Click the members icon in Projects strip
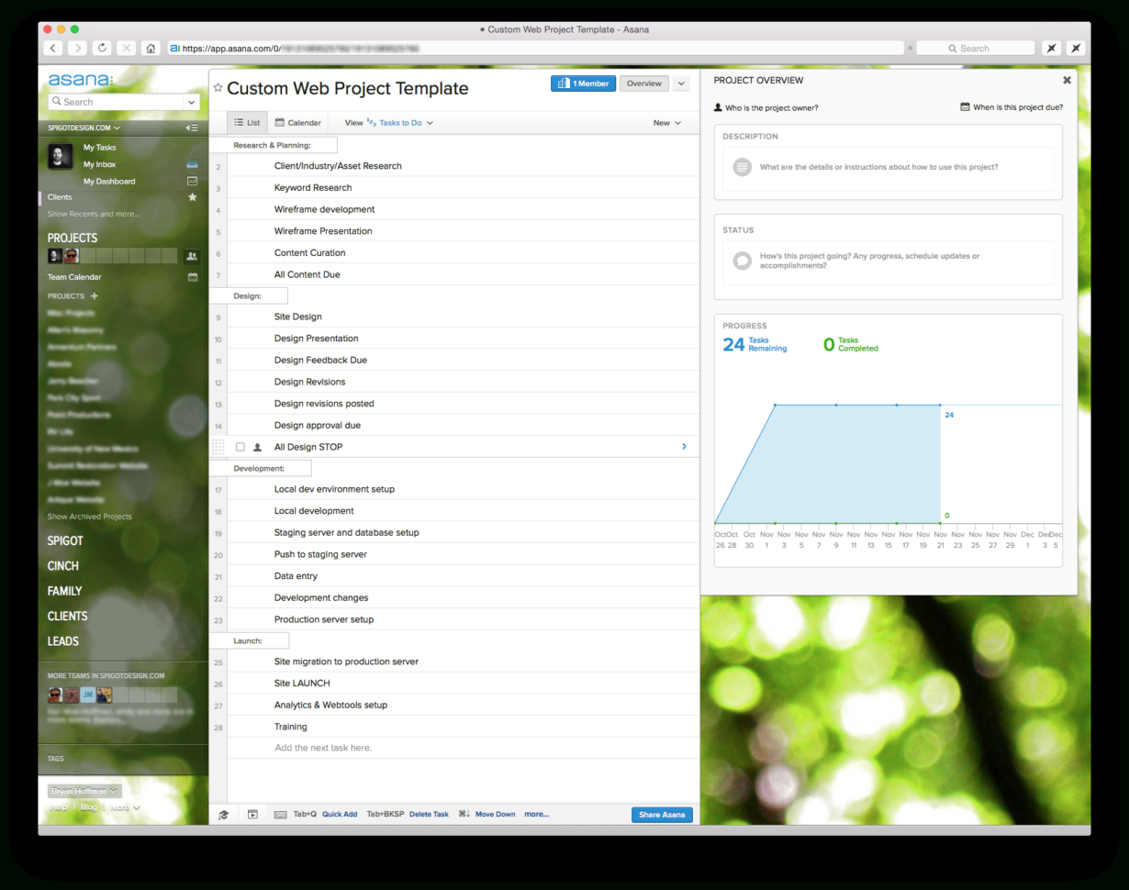1129x890 pixels. point(191,255)
